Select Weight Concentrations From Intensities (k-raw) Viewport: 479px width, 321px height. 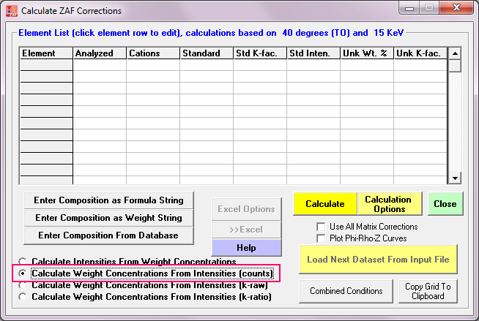[x=23, y=285]
